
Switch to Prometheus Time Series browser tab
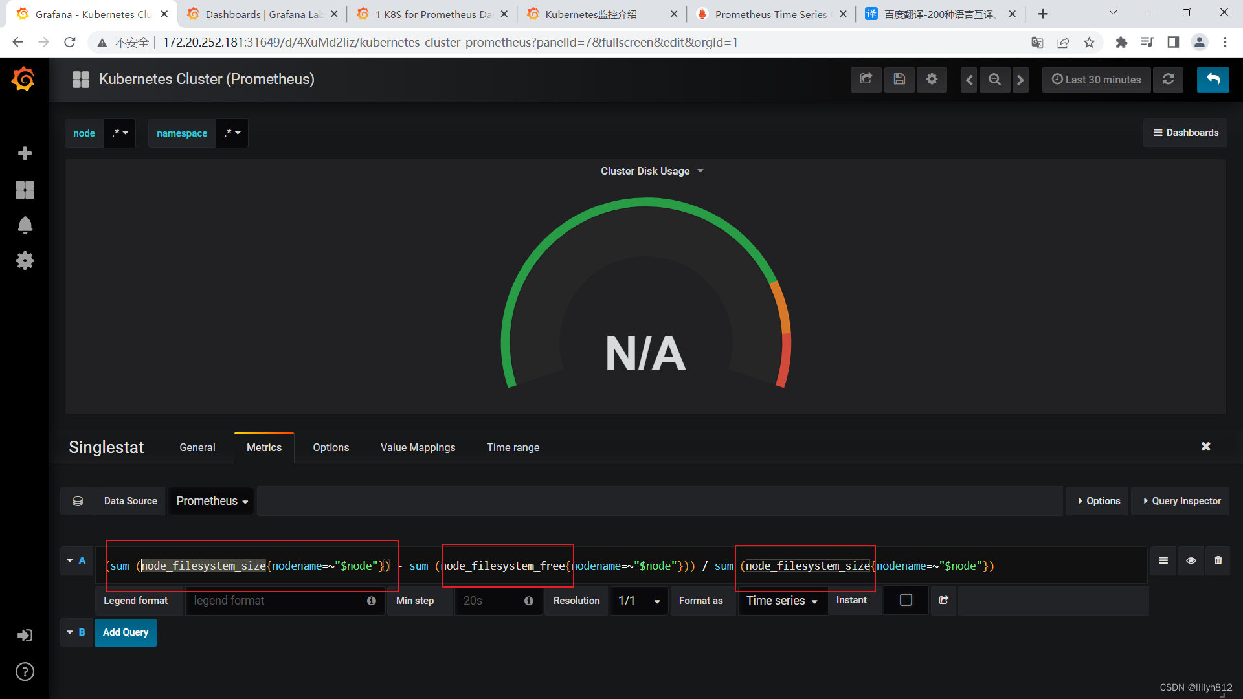pos(770,14)
